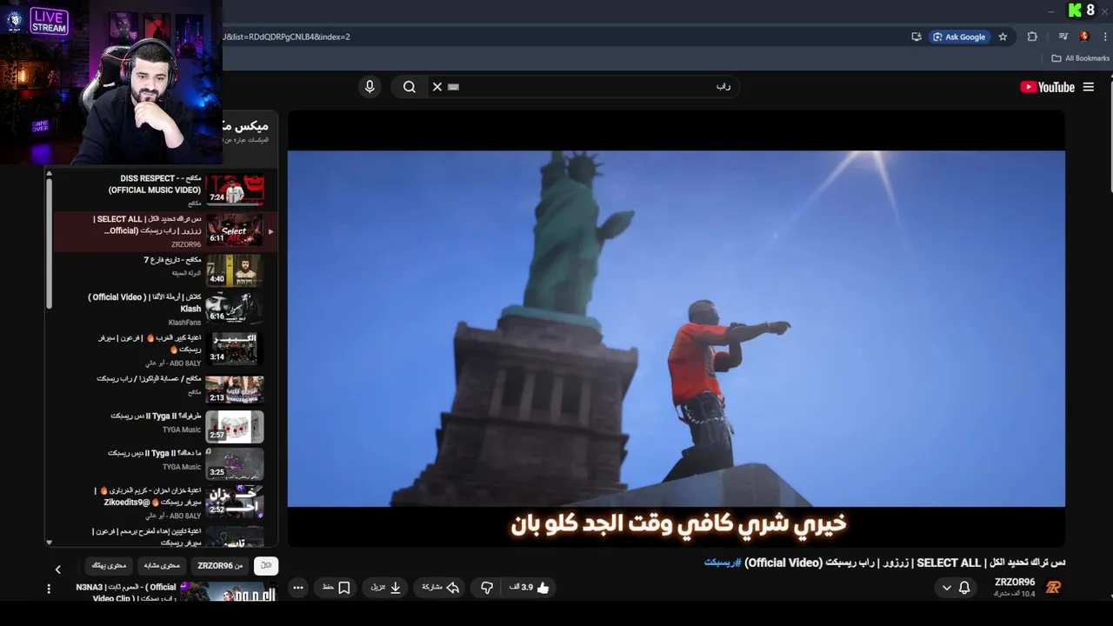Screen dimensions: 1113x626
Task: Open N3NA3 suggested video thumbnail
Action: click(228, 592)
